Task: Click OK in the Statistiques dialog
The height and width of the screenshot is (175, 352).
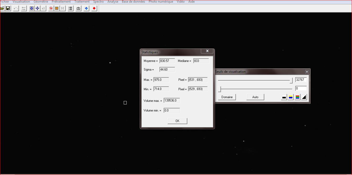Action: point(177,121)
